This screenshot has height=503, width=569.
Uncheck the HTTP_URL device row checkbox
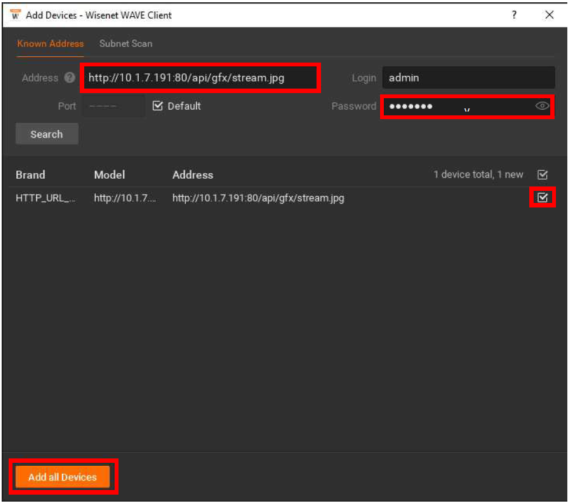pyautogui.click(x=542, y=198)
